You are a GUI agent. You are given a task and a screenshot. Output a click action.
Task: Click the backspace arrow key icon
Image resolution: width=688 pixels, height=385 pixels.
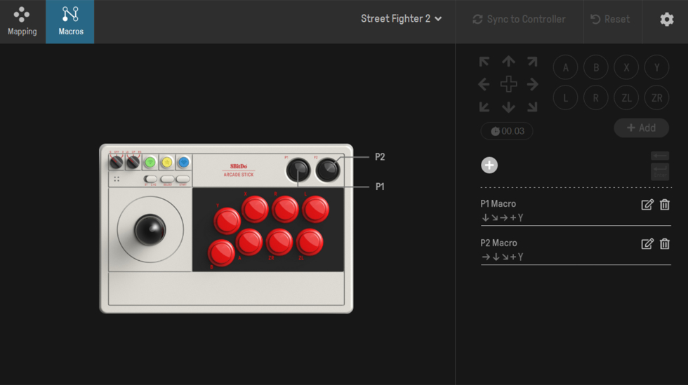click(x=660, y=156)
